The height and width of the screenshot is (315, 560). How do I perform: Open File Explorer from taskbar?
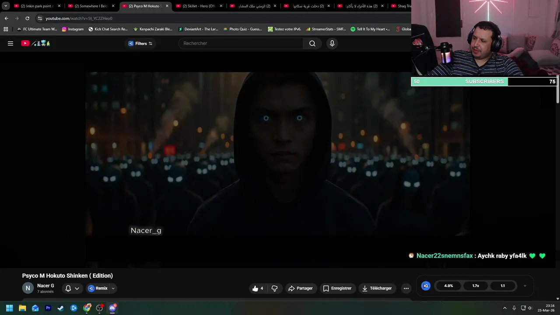click(x=22, y=308)
